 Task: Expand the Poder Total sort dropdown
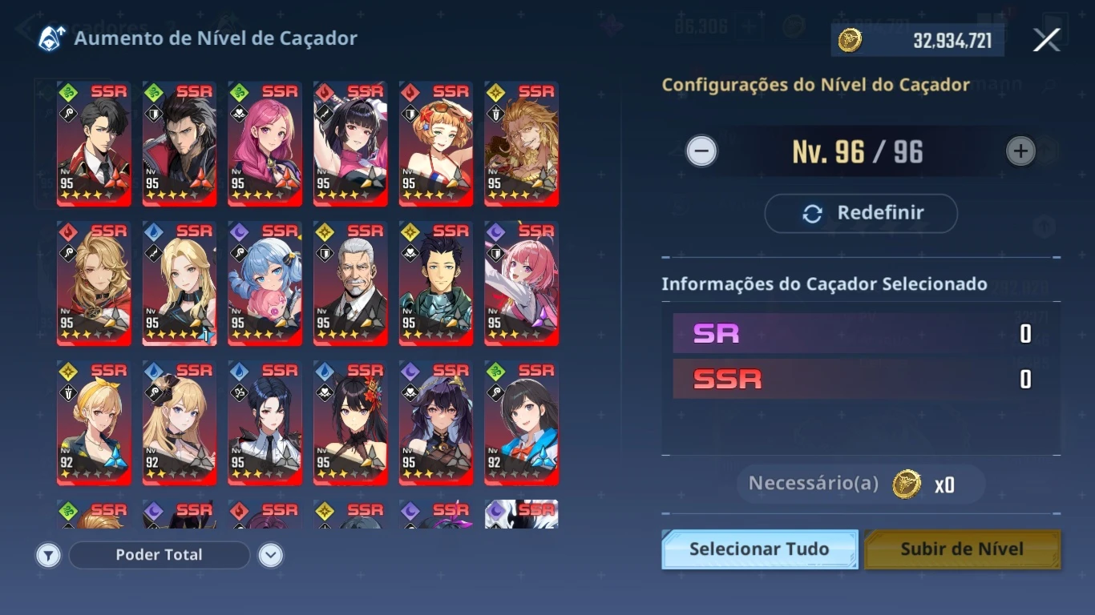click(x=160, y=555)
